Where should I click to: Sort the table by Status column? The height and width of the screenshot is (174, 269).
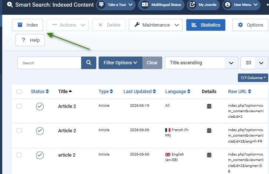pyautogui.click(x=40, y=92)
